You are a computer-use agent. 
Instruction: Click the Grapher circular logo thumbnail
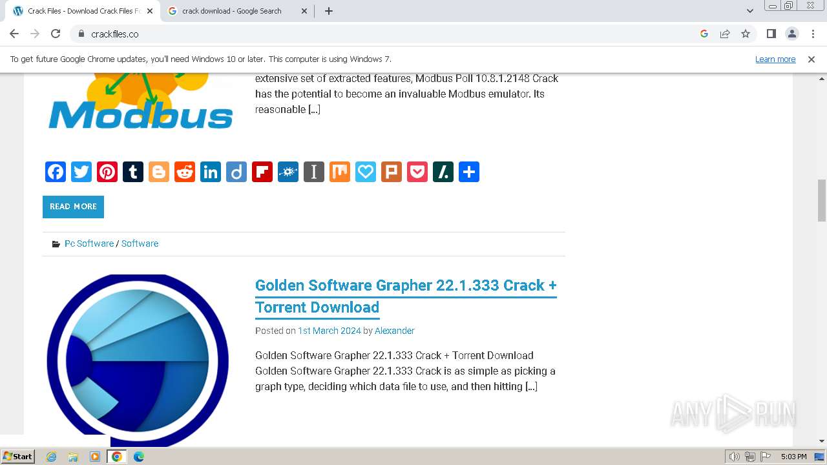[x=138, y=360]
